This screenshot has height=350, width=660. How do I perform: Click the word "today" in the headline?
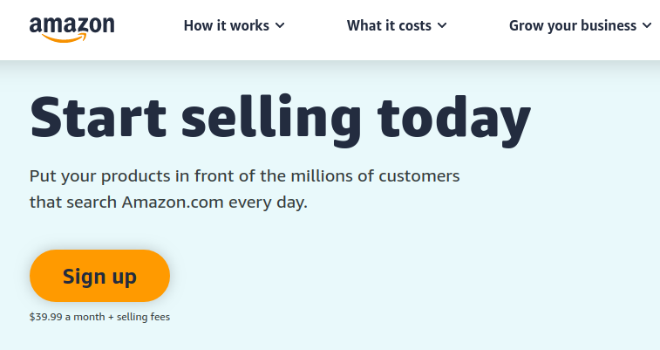[x=454, y=120]
